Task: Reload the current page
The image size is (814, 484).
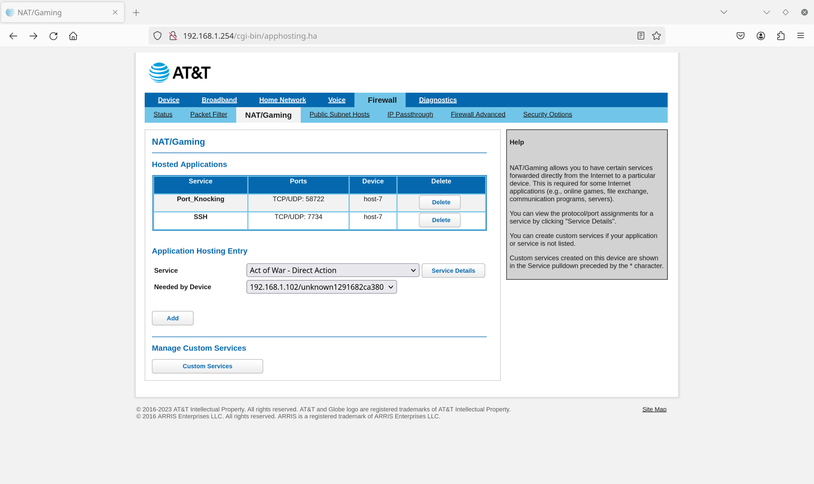Action: pos(53,36)
